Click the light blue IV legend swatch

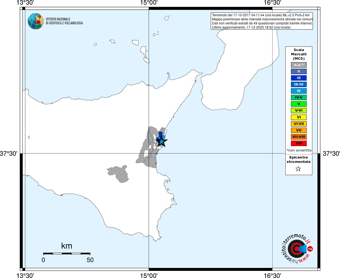click(x=299, y=91)
